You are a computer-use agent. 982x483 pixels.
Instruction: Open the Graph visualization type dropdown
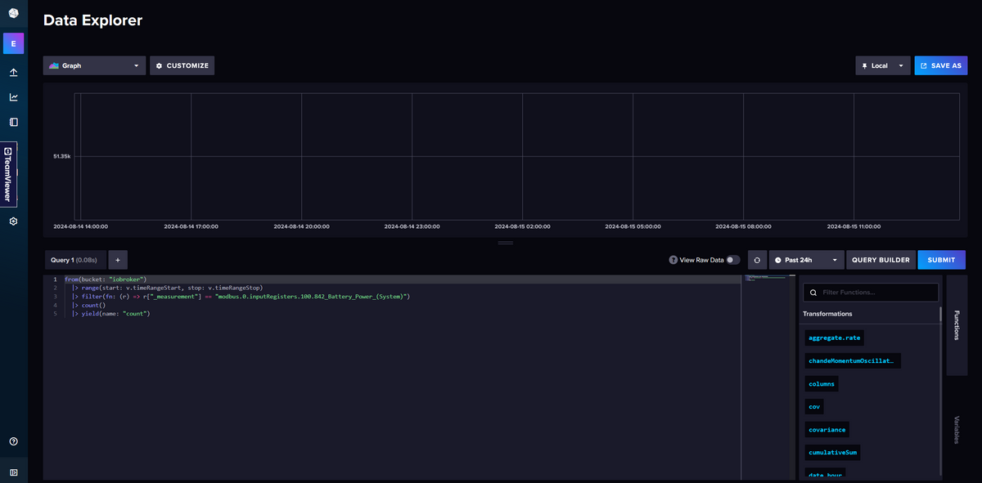(x=95, y=65)
